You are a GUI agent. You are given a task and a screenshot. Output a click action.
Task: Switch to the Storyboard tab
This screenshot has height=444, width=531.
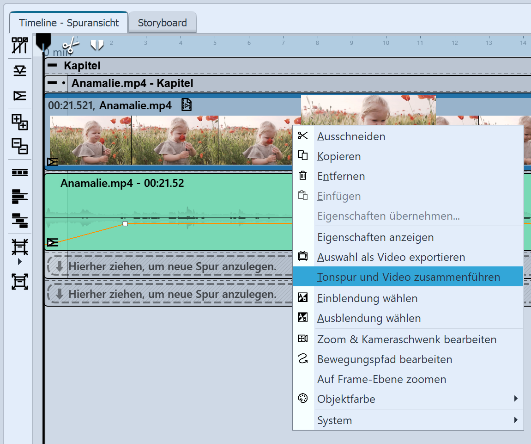[x=162, y=23]
